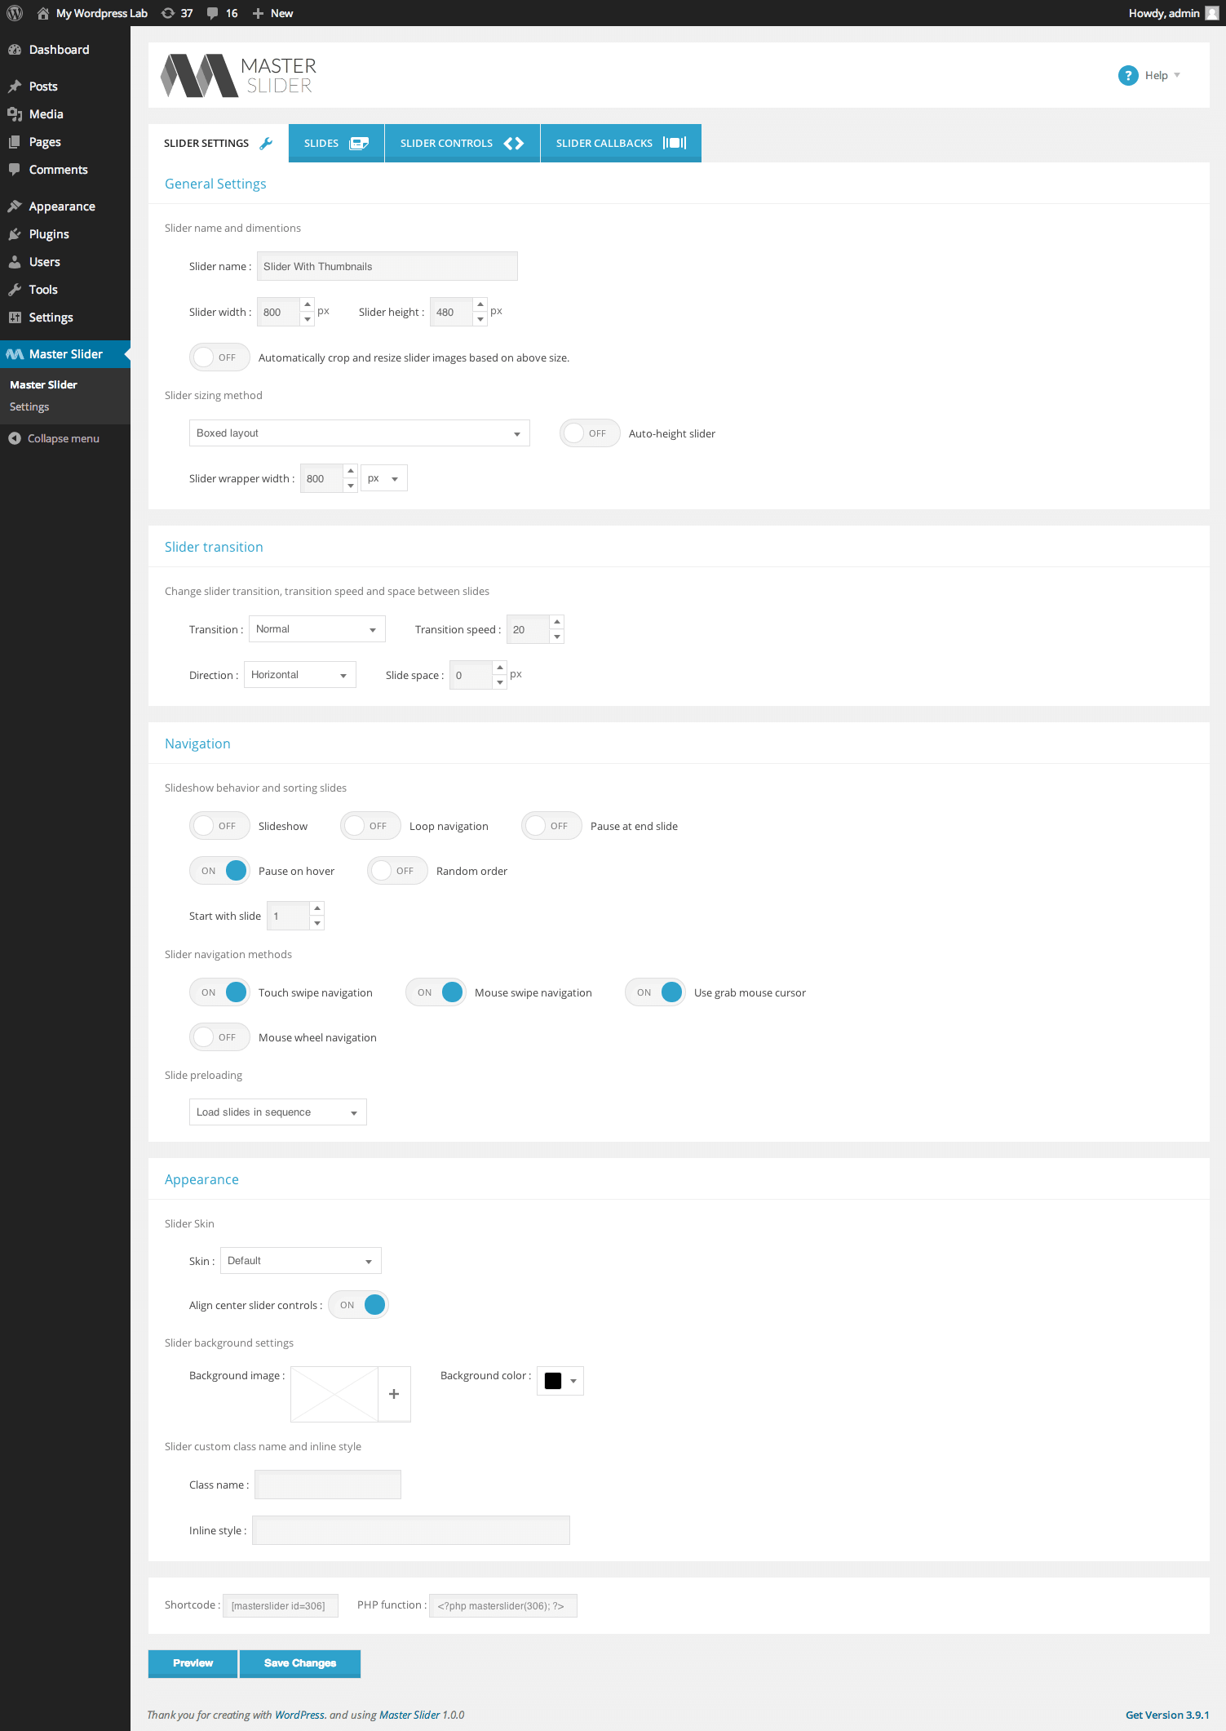Click the plus icon next to New
Viewport: 1226px width, 1731px height.
[258, 13]
